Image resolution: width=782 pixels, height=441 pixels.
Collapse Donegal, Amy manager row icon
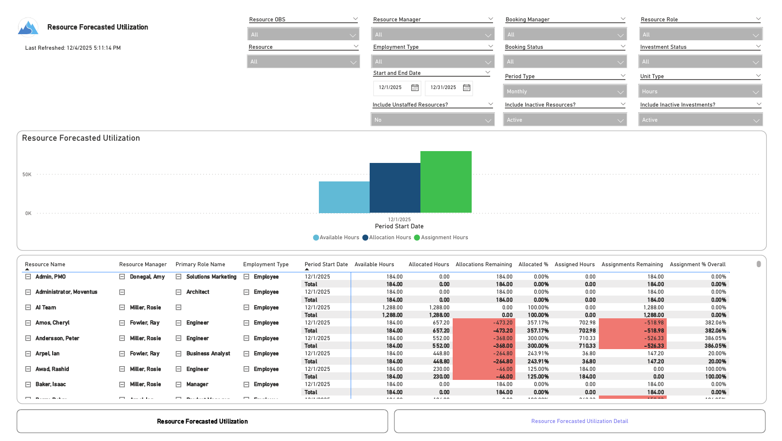click(x=122, y=277)
